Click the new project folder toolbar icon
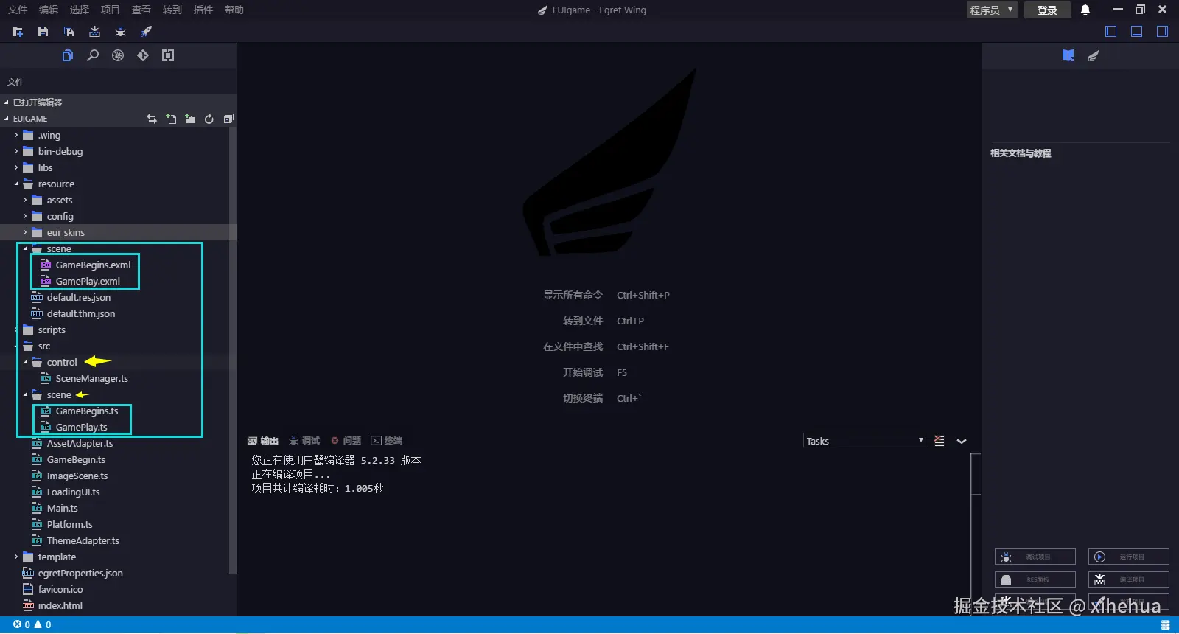Image resolution: width=1179 pixels, height=634 pixels. click(x=18, y=32)
